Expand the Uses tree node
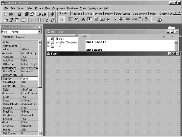 [48, 46]
